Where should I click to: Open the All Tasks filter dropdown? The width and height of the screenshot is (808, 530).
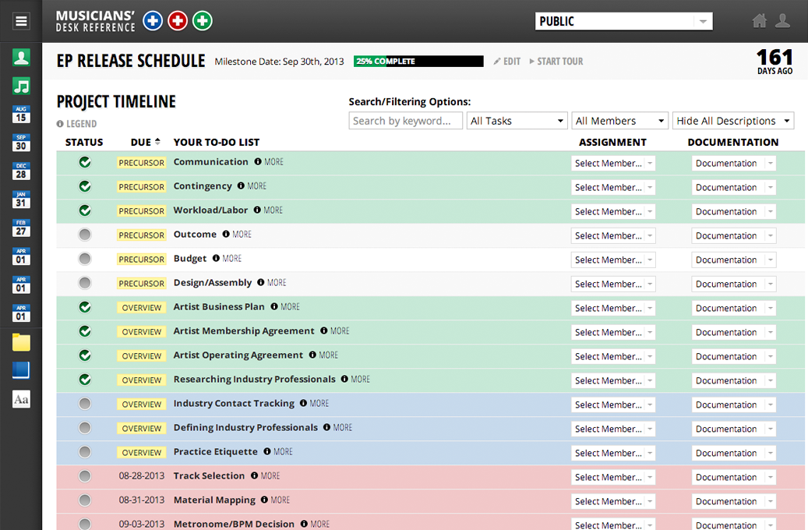tap(517, 121)
